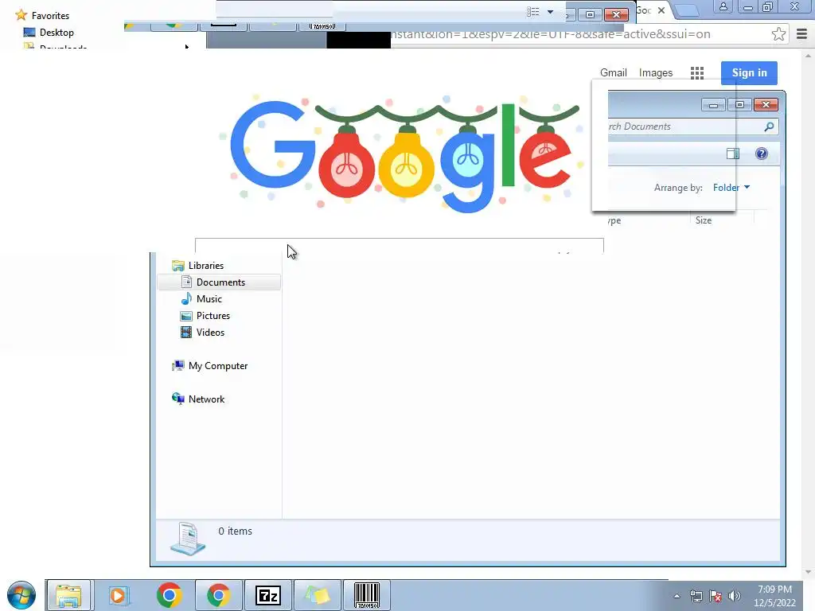Image resolution: width=815 pixels, height=611 pixels.
Task: Click the network status tray icon
Action: point(696,596)
